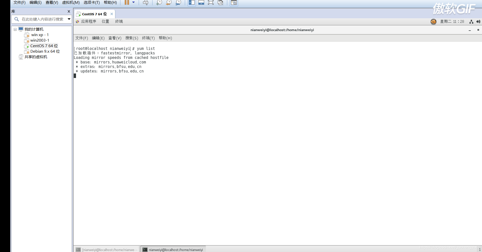Screen dimensions: 482x252
Task: Open terminal 查看(V) menu
Action: 115,38
